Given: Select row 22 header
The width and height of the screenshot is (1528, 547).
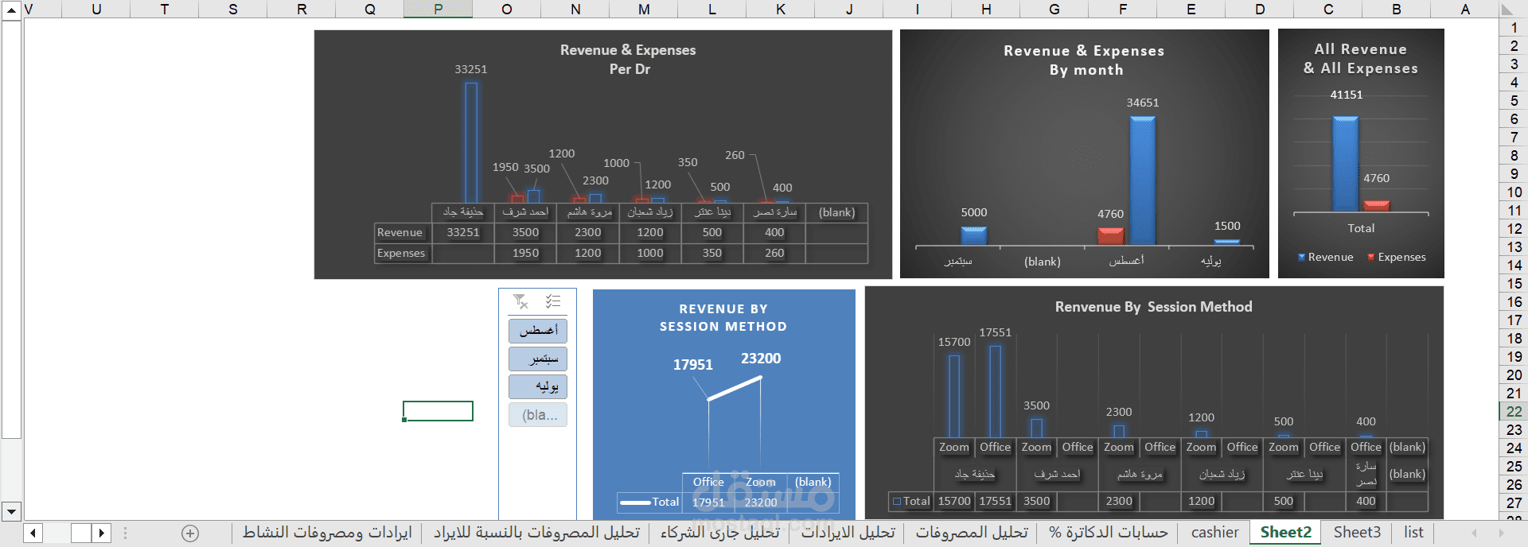Looking at the screenshot, I should 1514,411.
